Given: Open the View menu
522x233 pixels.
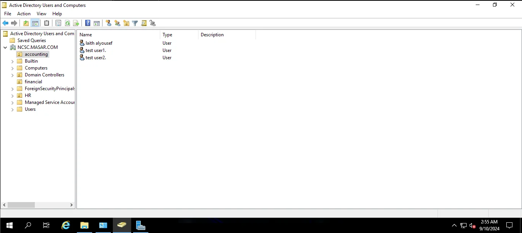Looking at the screenshot, I should tap(41, 14).
